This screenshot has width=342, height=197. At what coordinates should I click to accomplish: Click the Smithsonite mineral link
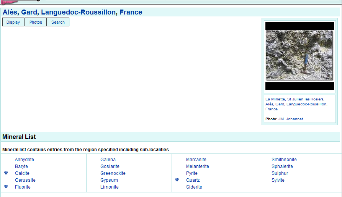click(284, 160)
